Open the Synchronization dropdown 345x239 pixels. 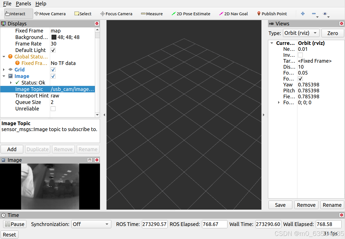pos(91,224)
